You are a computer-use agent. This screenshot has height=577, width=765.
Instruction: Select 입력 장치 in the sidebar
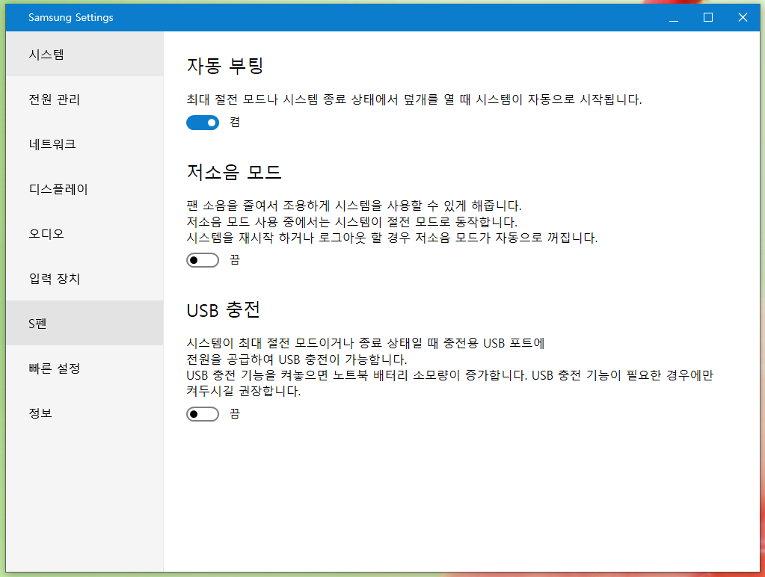[85, 279]
